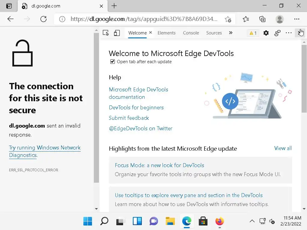Switch to the Sources tab
Viewport: 307px width, 230px height.
click(x=214, y=33)
